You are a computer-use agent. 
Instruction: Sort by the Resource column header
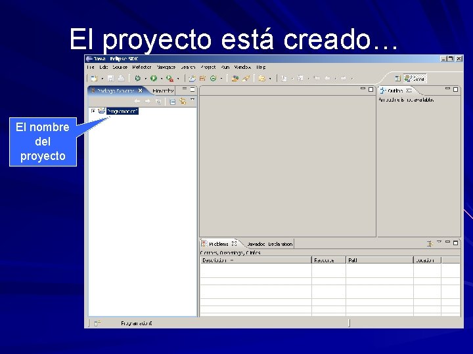[x=328, y=260]
